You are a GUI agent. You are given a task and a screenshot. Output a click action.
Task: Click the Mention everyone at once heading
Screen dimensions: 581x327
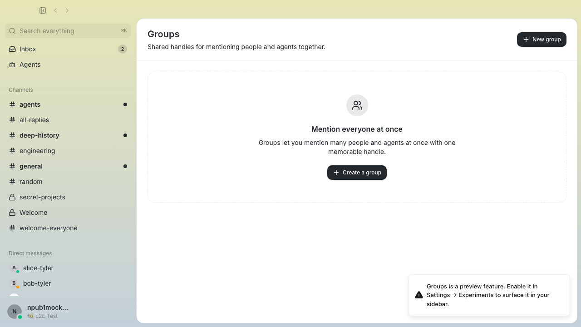(357, 129)
